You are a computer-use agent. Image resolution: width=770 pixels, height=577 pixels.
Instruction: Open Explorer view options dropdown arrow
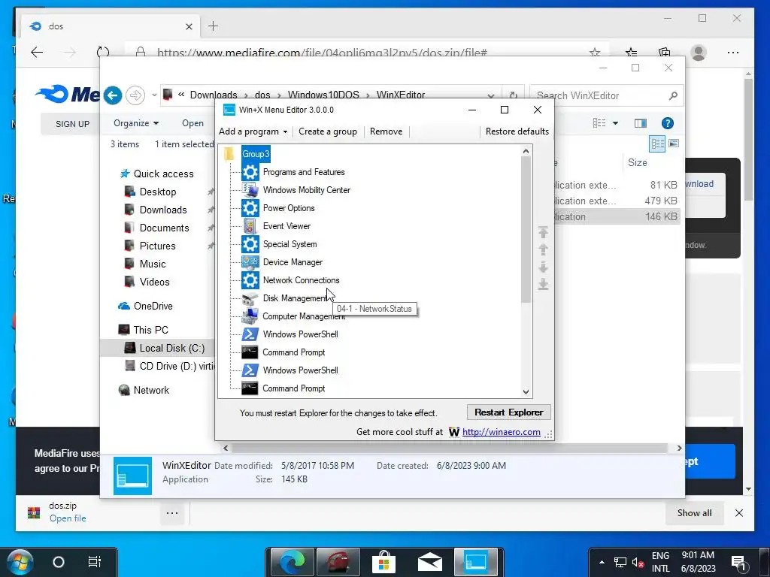[615, 123]
